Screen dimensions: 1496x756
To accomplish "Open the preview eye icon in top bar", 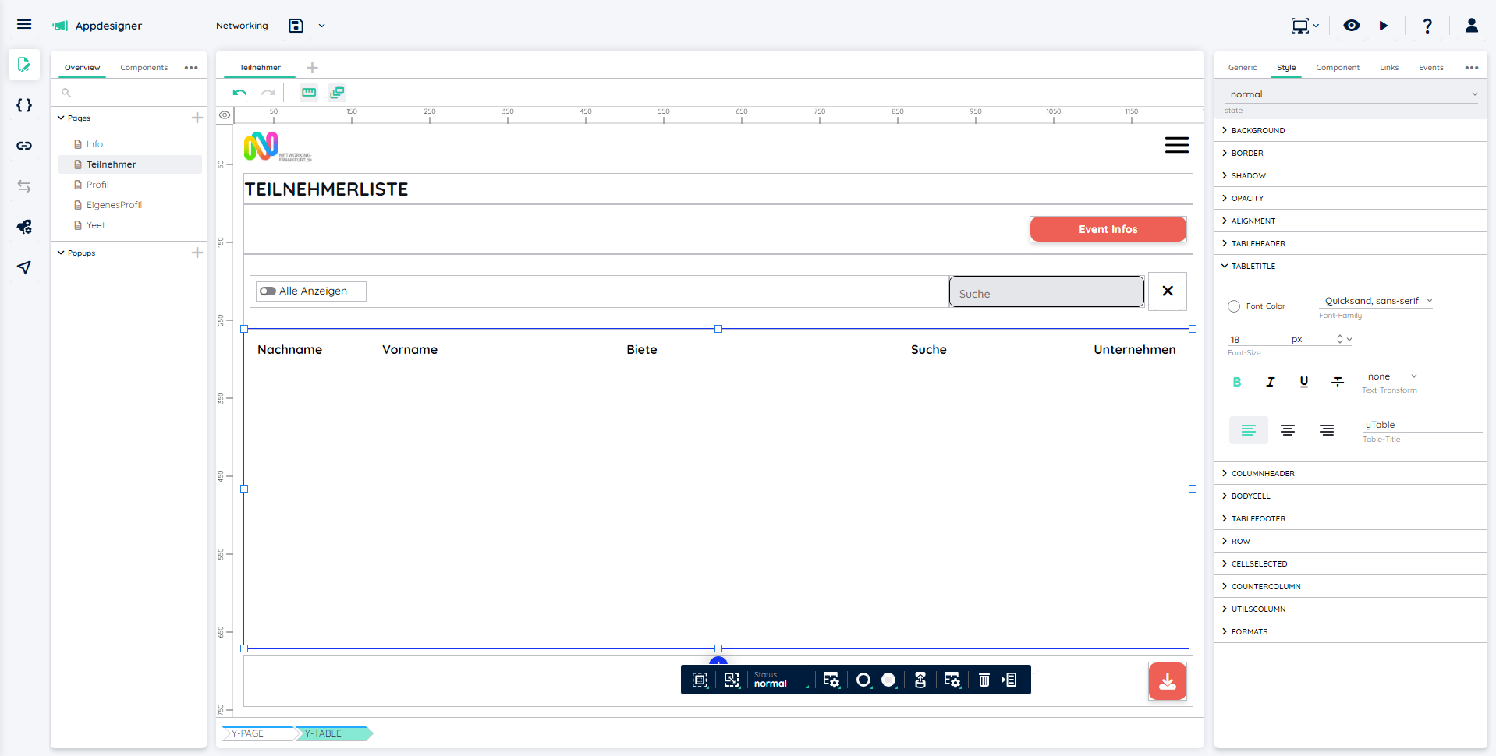I will tap(1352, 26).
